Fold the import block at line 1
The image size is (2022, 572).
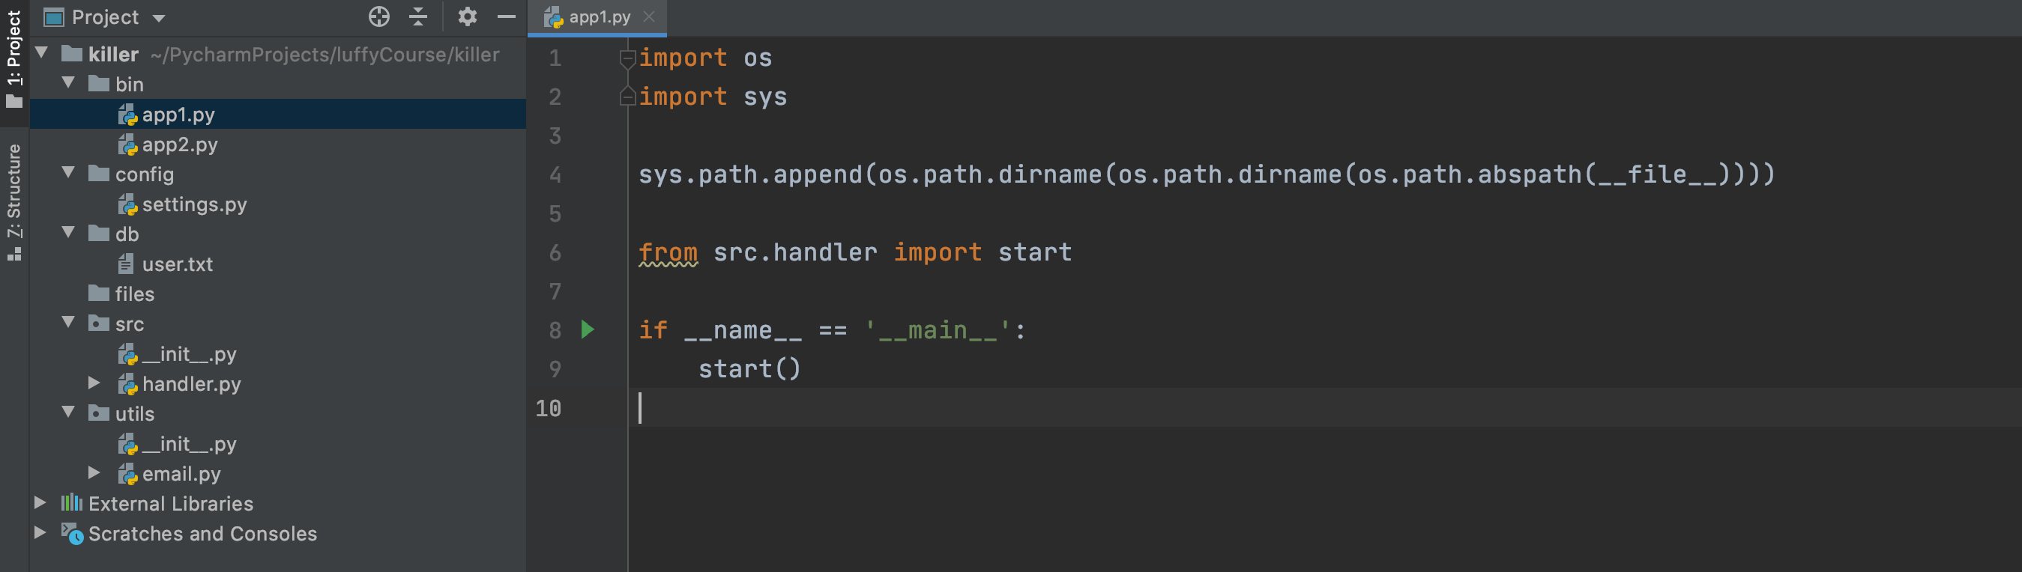(627, 58)
